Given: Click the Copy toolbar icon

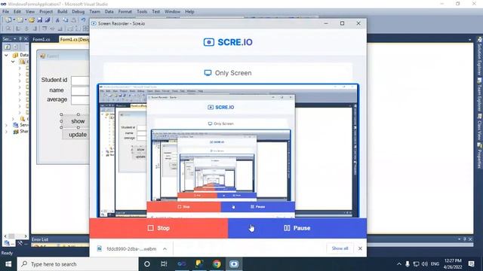Looking at the screenshot, I should 66,20.
